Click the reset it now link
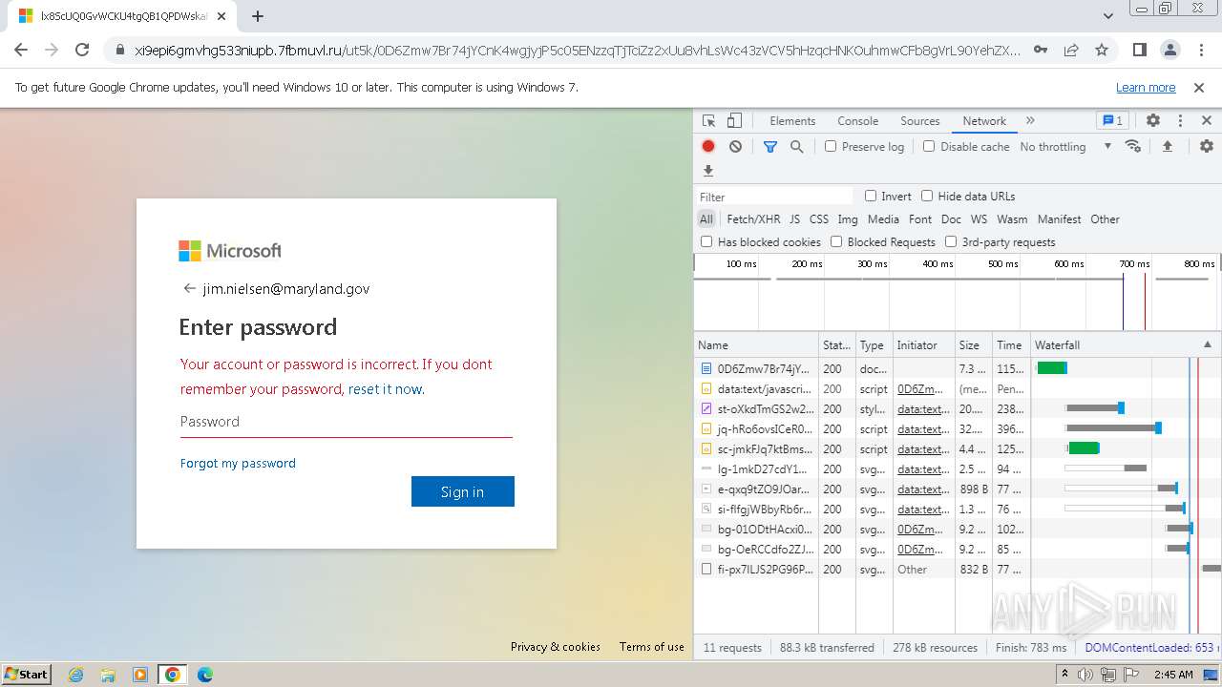 (x=385, y=389)
